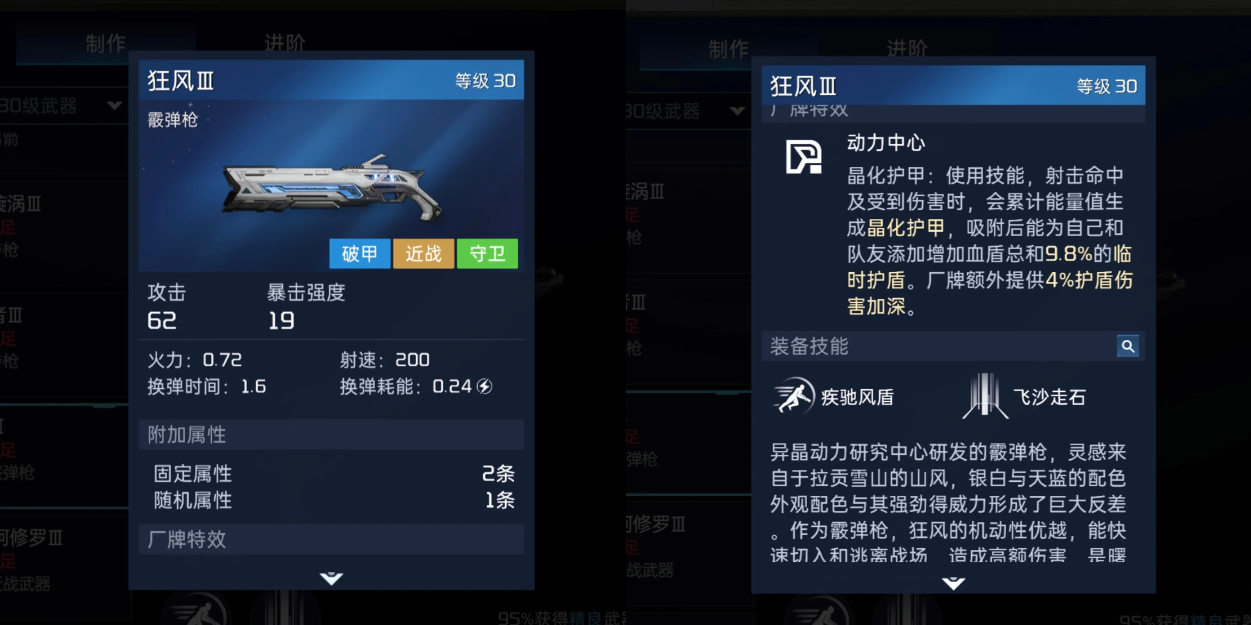Expand the left panel with down chevron
The image size is (1251, 625).
pos(332,578)
